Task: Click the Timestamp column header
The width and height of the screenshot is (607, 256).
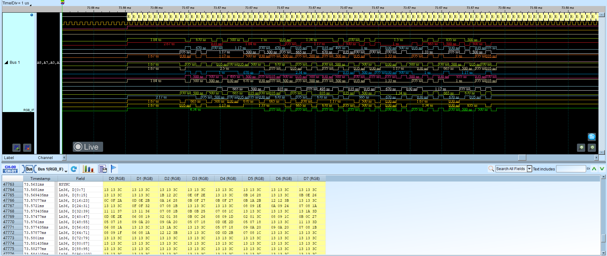Action: (x=40, y=178)
